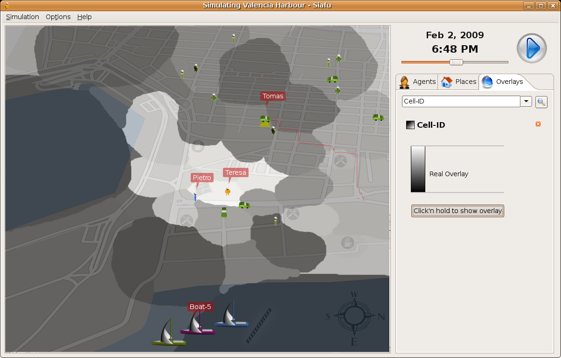Image resolution: width=561 pixels, height=358 pixels.
Task: Click the grayscale gradient overlay legend
Action: (x=418, y=169)
